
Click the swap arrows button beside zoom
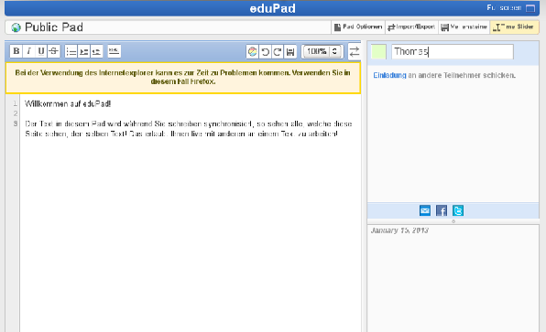pyautogui.click(x=355, y=51)
